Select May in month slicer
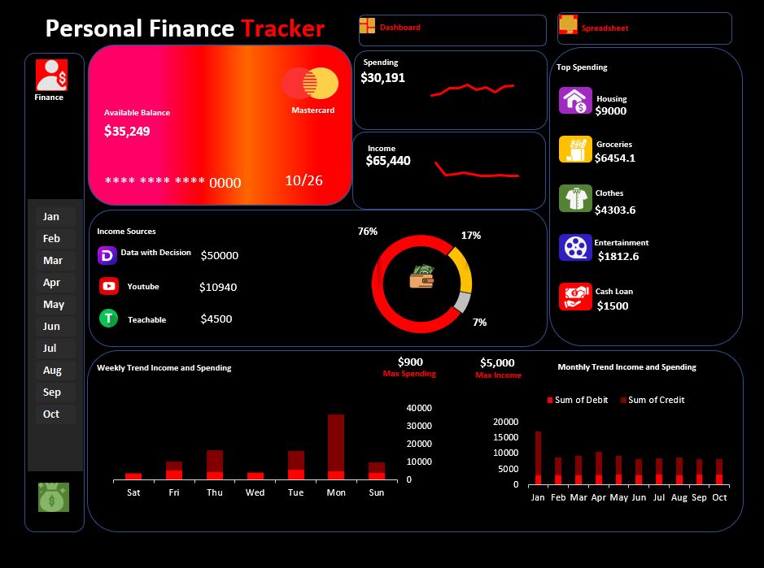The height and width of the screenshot is (568, 764). click(55, 304)
